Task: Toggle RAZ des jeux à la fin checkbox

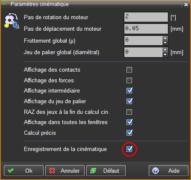Action: point(129,112)
